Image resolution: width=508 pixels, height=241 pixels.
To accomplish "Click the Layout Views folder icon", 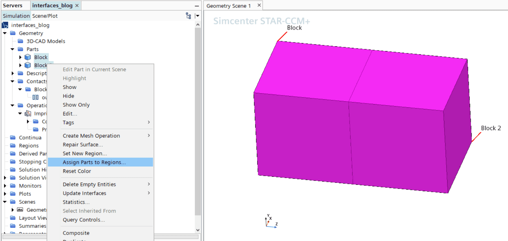I will pos(13,218).
